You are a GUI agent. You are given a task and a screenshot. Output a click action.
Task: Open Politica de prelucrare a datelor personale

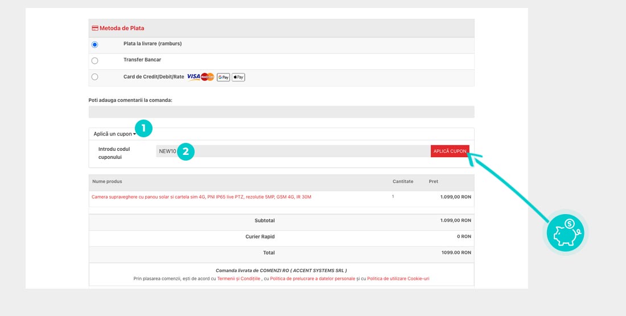pos(312,278)
